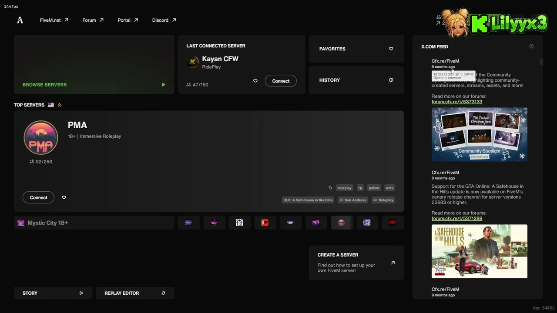Select the highlighted PMA sunset server icon

[341, 223]
